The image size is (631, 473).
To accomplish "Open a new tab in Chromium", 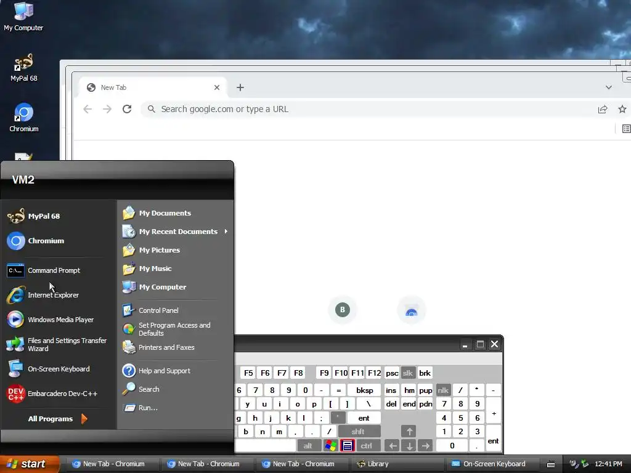I will (240, 87).
